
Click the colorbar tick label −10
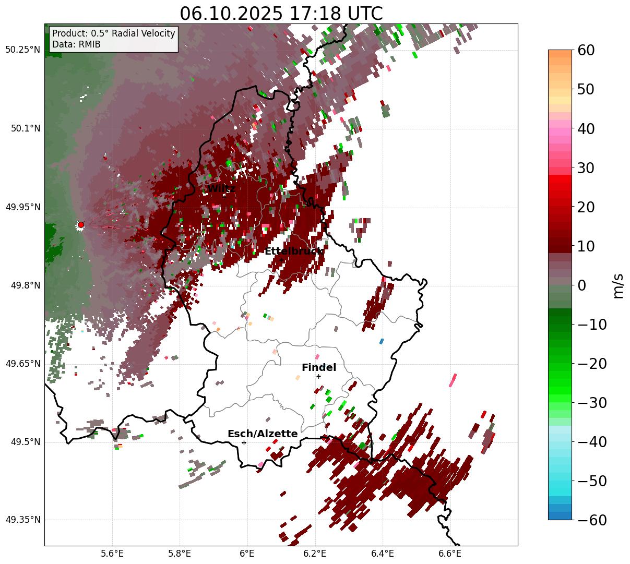[x=592, y=324]
